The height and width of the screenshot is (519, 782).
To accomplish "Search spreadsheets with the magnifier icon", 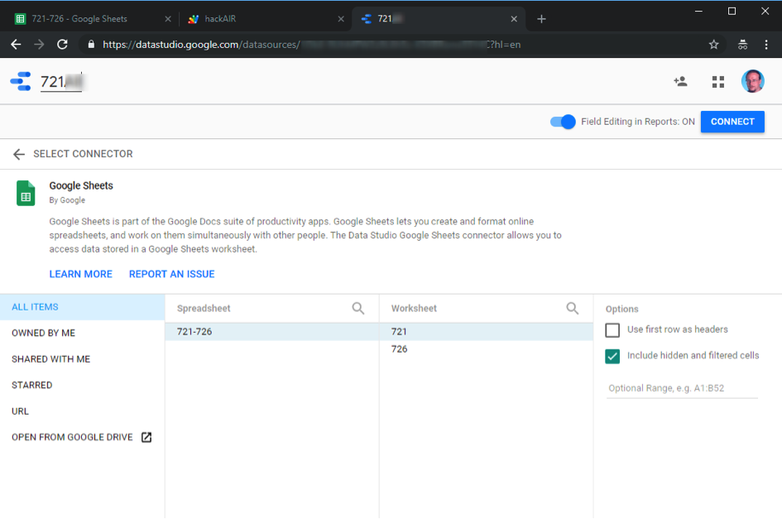I will 358,309.
